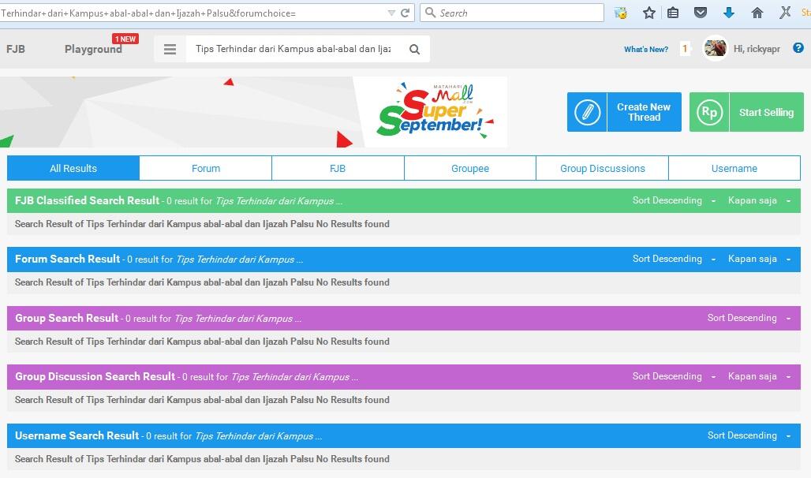The width and height of the screenshot is (811, 478).
Task: Click the emoji face toolbar icon
Action: tap(621, 13)
